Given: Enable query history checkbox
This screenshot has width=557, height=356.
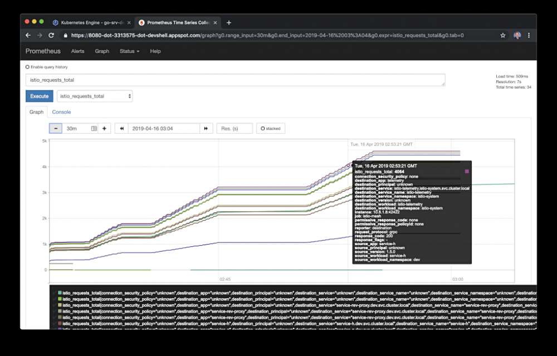Looking at the screenshot, I should tap(27, 67).
